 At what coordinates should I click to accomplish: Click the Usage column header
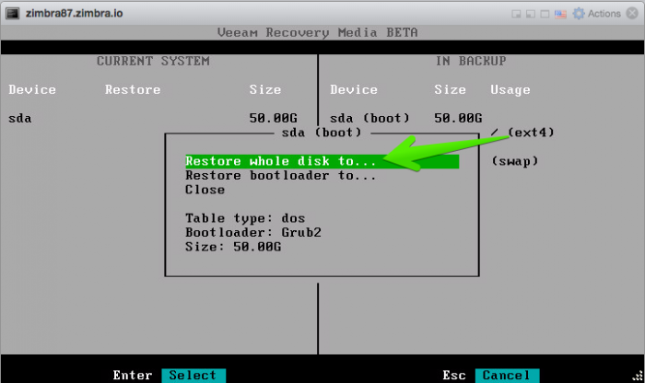pyautogui.click(x=510, y=90)
